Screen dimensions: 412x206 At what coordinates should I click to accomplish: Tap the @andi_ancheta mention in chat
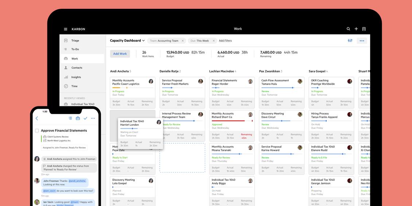tap(77, 181)
